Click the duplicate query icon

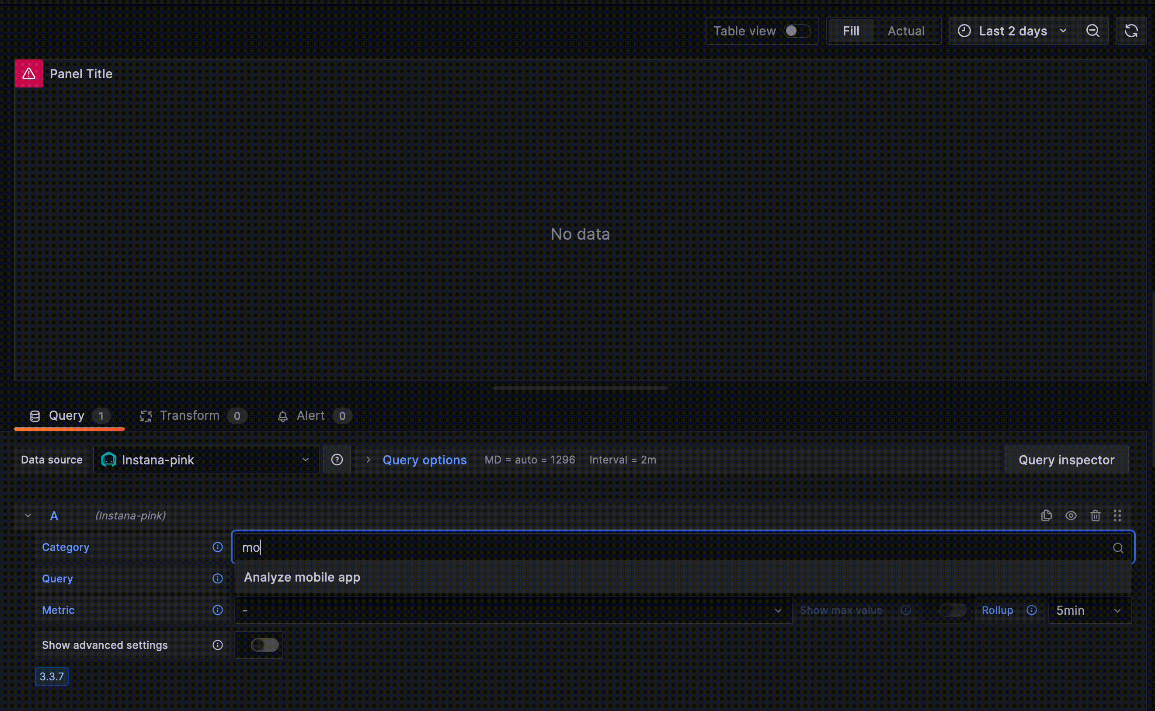(1046, 515)
